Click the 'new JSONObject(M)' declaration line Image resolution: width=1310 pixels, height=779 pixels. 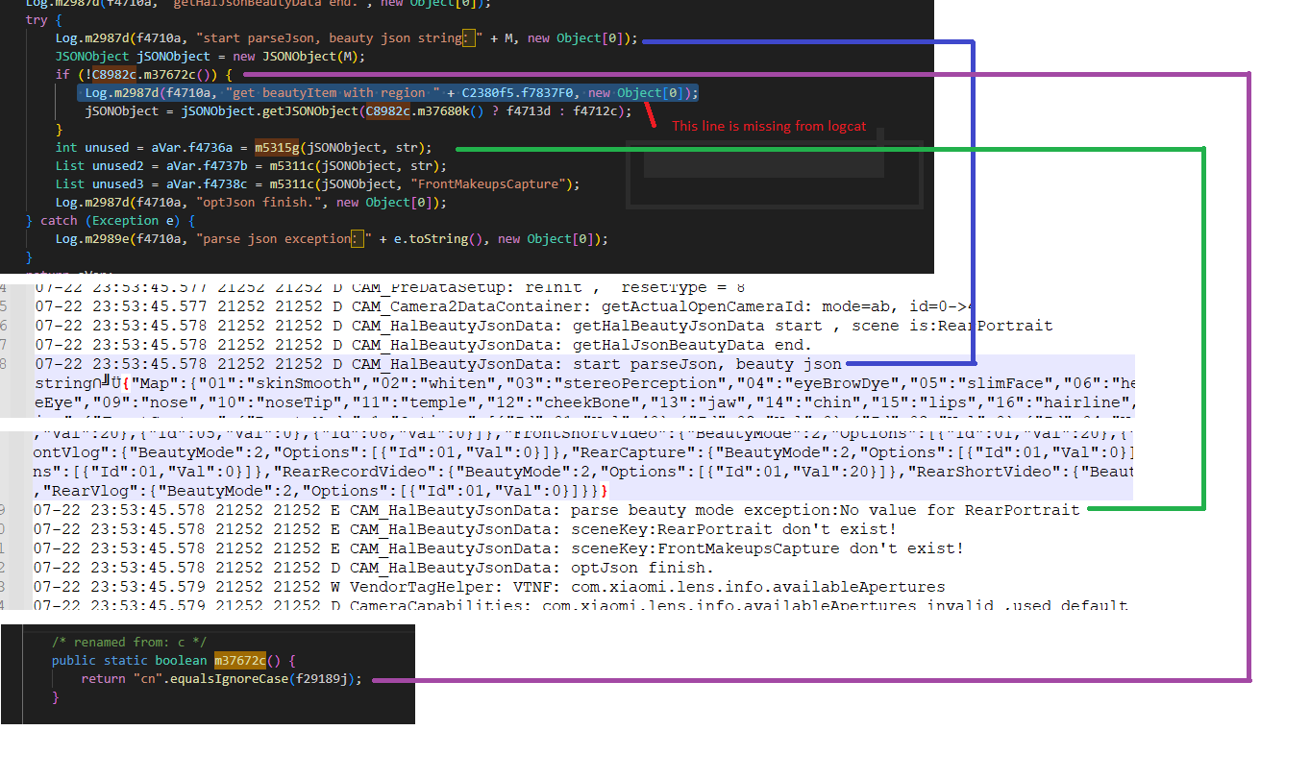pyautogui.click(x=210, y=57)
